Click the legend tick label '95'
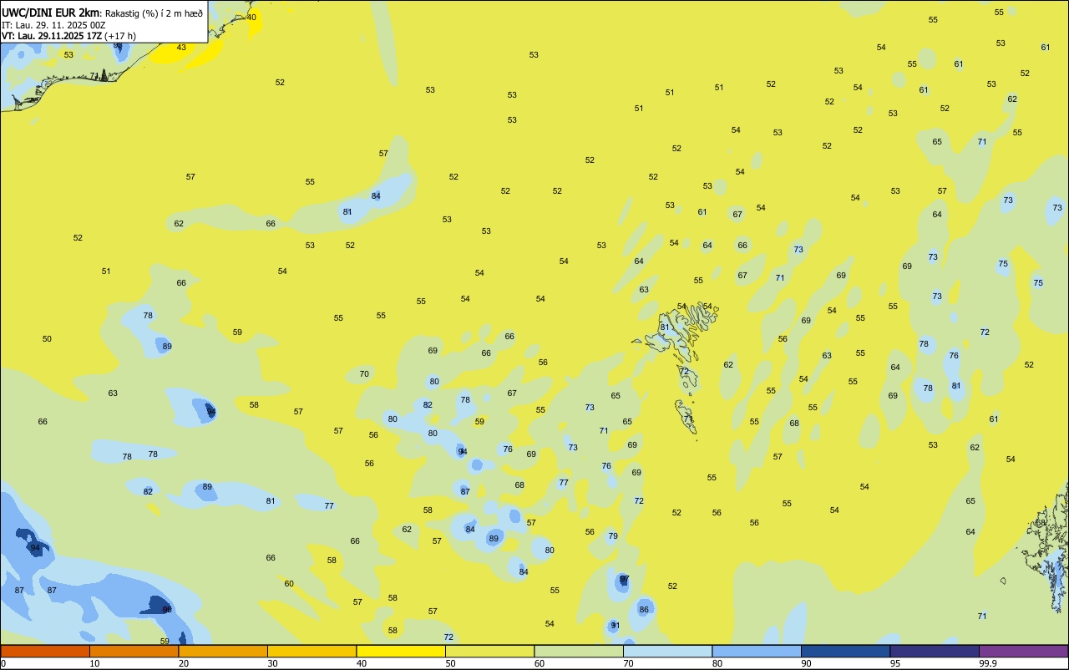The image size is (1069, 670). 895,663
